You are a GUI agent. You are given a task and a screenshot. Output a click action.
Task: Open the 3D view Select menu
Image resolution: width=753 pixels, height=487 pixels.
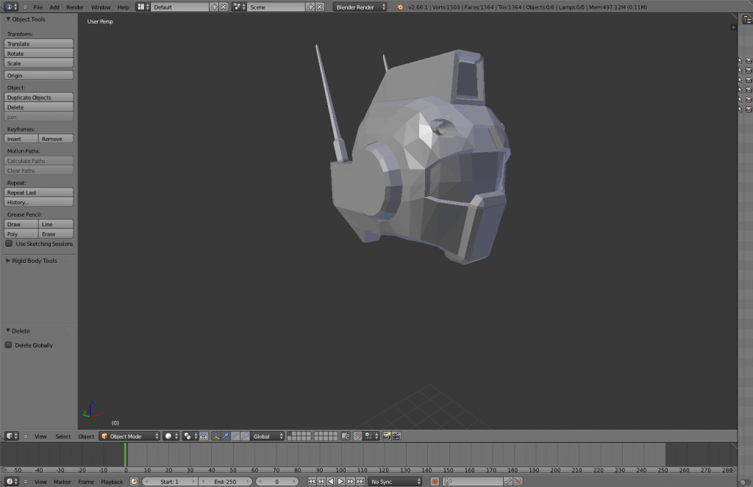tap(63, 436)
